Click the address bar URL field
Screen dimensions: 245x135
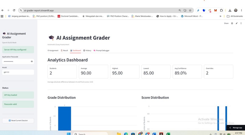pyautogui.click(x=100, y=10)
